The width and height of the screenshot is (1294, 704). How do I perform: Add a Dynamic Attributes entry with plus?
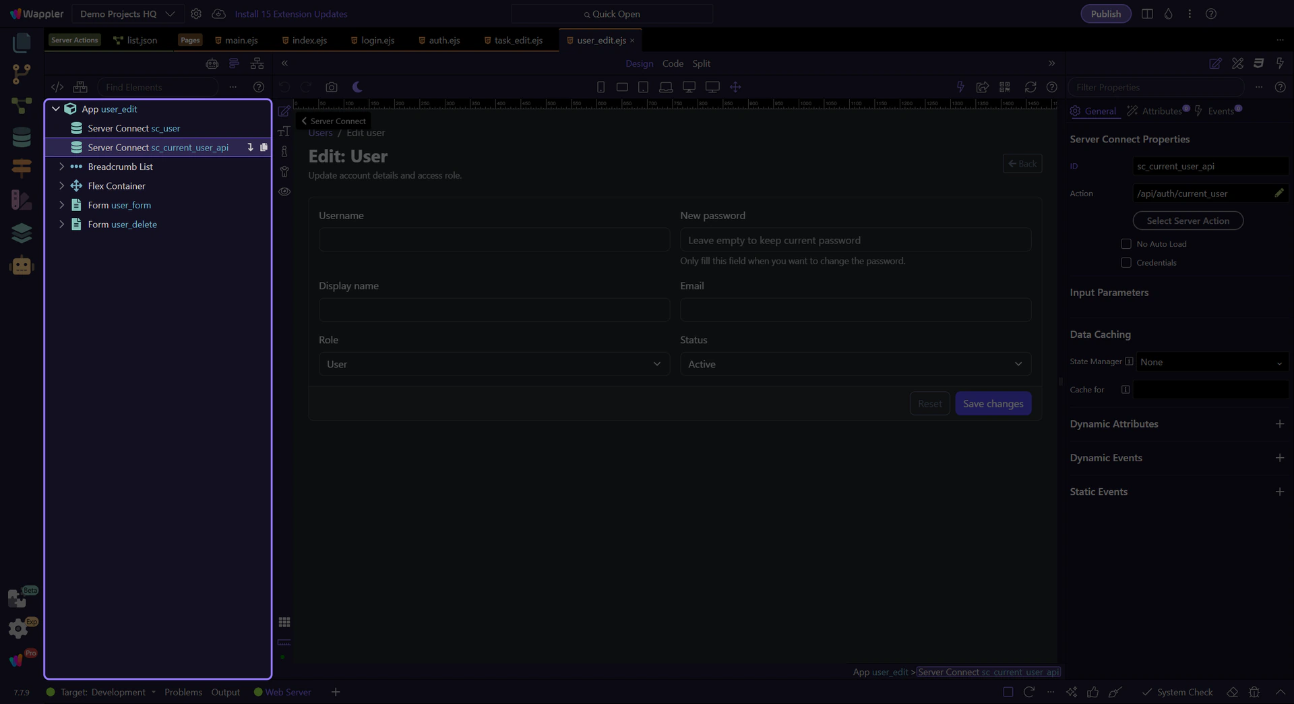tap(1279, 424)
